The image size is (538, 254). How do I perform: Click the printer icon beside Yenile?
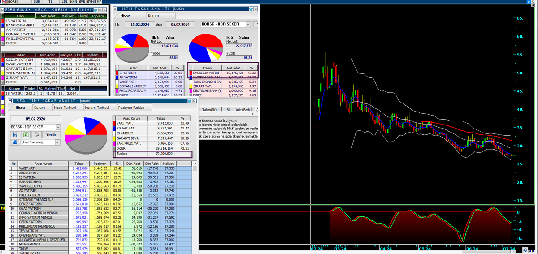click(x=37, y=134)
